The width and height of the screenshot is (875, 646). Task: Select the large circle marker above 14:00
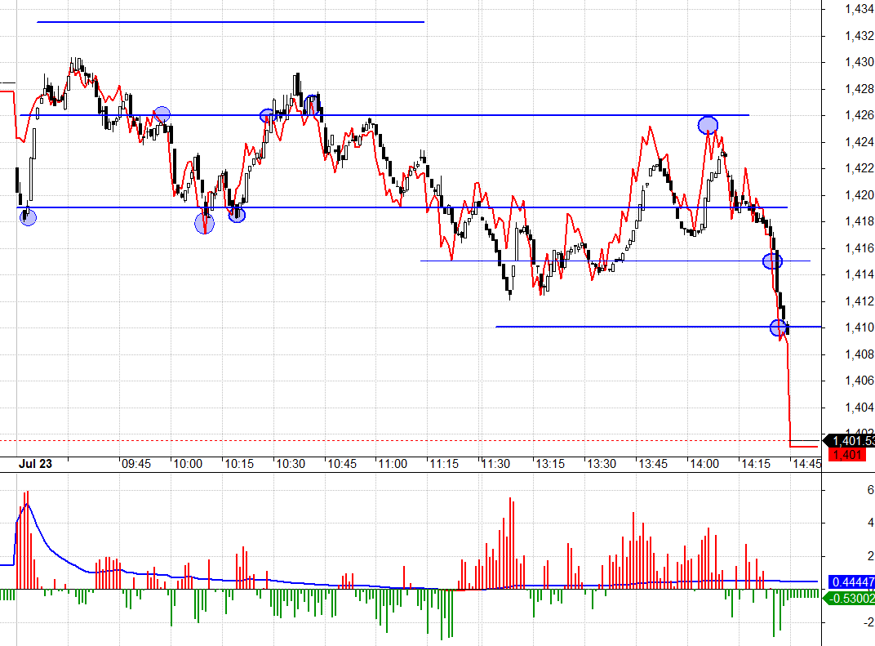pyautogui.click(x=708, y=125)
